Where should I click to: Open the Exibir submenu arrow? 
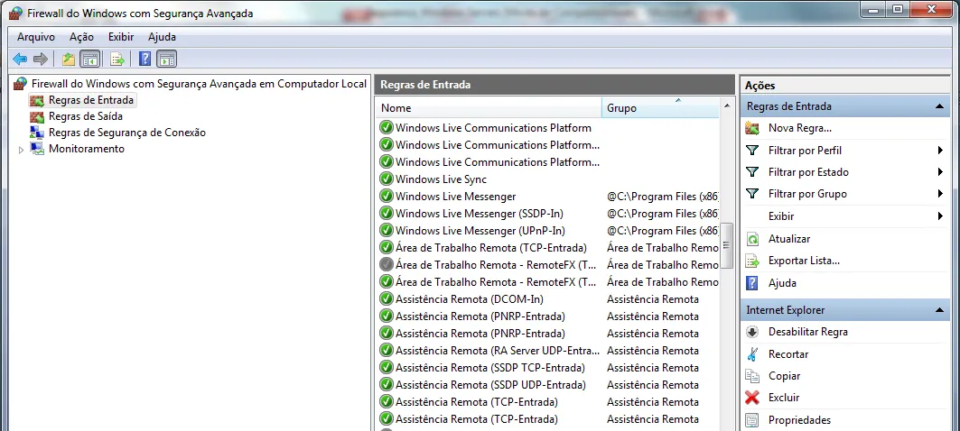[940, 215]
